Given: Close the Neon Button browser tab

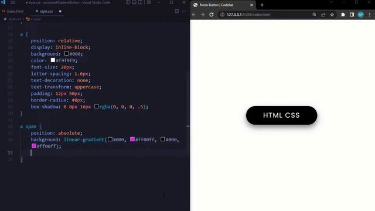Looking at the screenshot, I should click(x=251, y=5).
